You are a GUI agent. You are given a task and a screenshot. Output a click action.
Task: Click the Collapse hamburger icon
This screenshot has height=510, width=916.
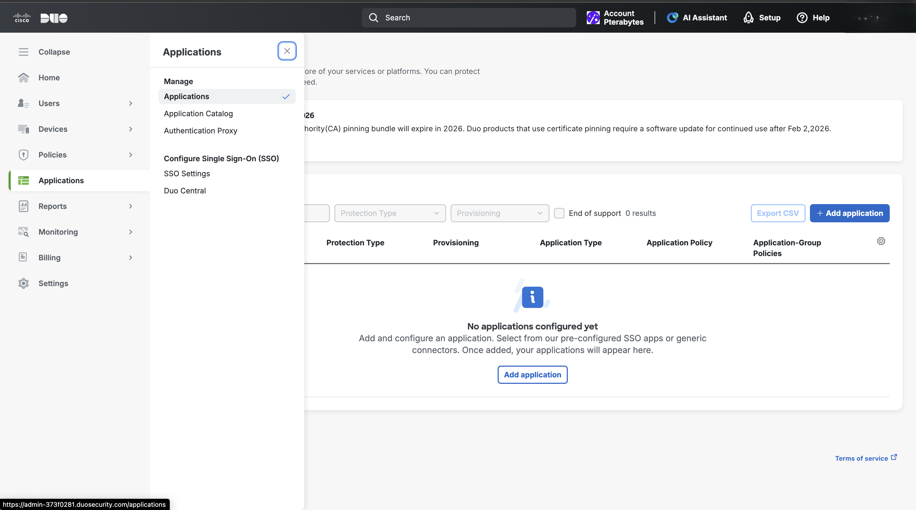click(x=24, y=52)
